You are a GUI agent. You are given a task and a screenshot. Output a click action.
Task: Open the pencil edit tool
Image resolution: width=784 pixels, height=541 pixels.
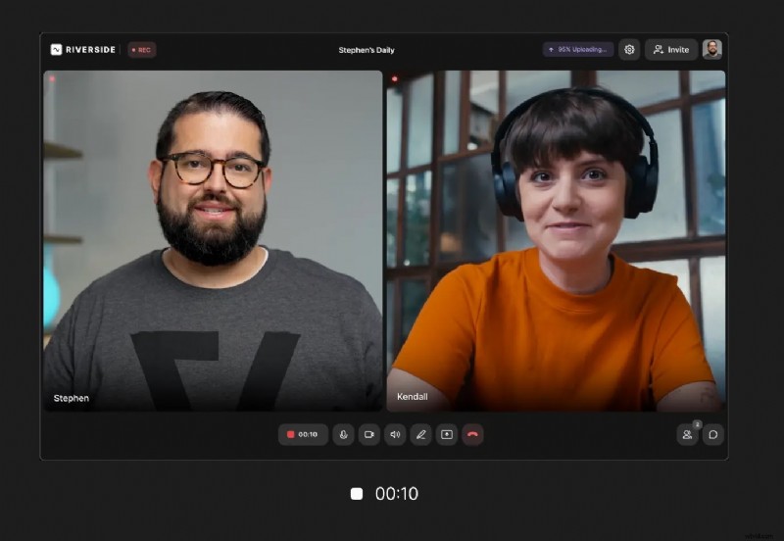421,434
